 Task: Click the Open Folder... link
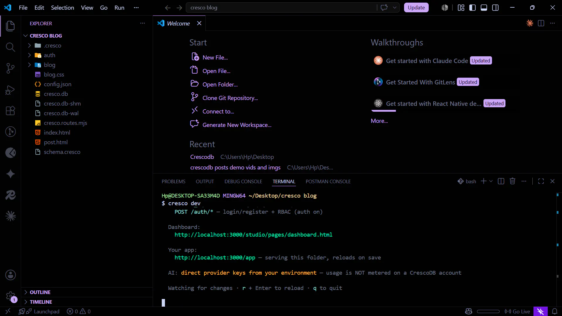(x=220, y=84)
